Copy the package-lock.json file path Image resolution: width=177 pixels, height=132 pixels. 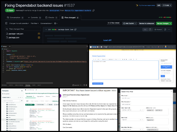[x=75, y=30]
